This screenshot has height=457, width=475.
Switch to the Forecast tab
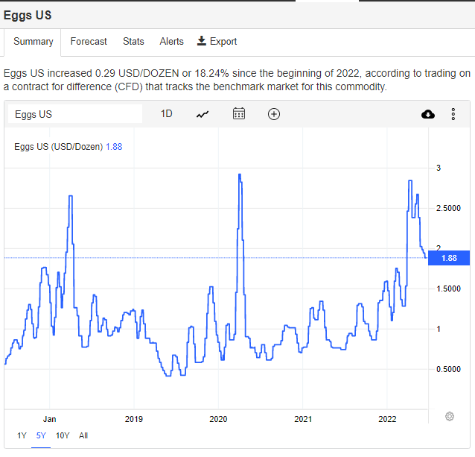(x=89, y=42)
